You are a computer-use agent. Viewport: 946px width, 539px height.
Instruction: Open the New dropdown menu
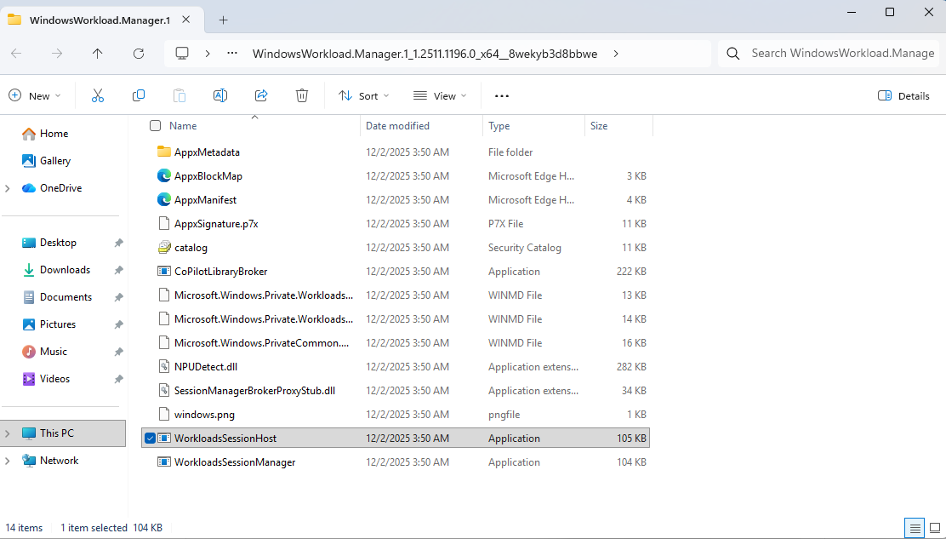point(35,96)
